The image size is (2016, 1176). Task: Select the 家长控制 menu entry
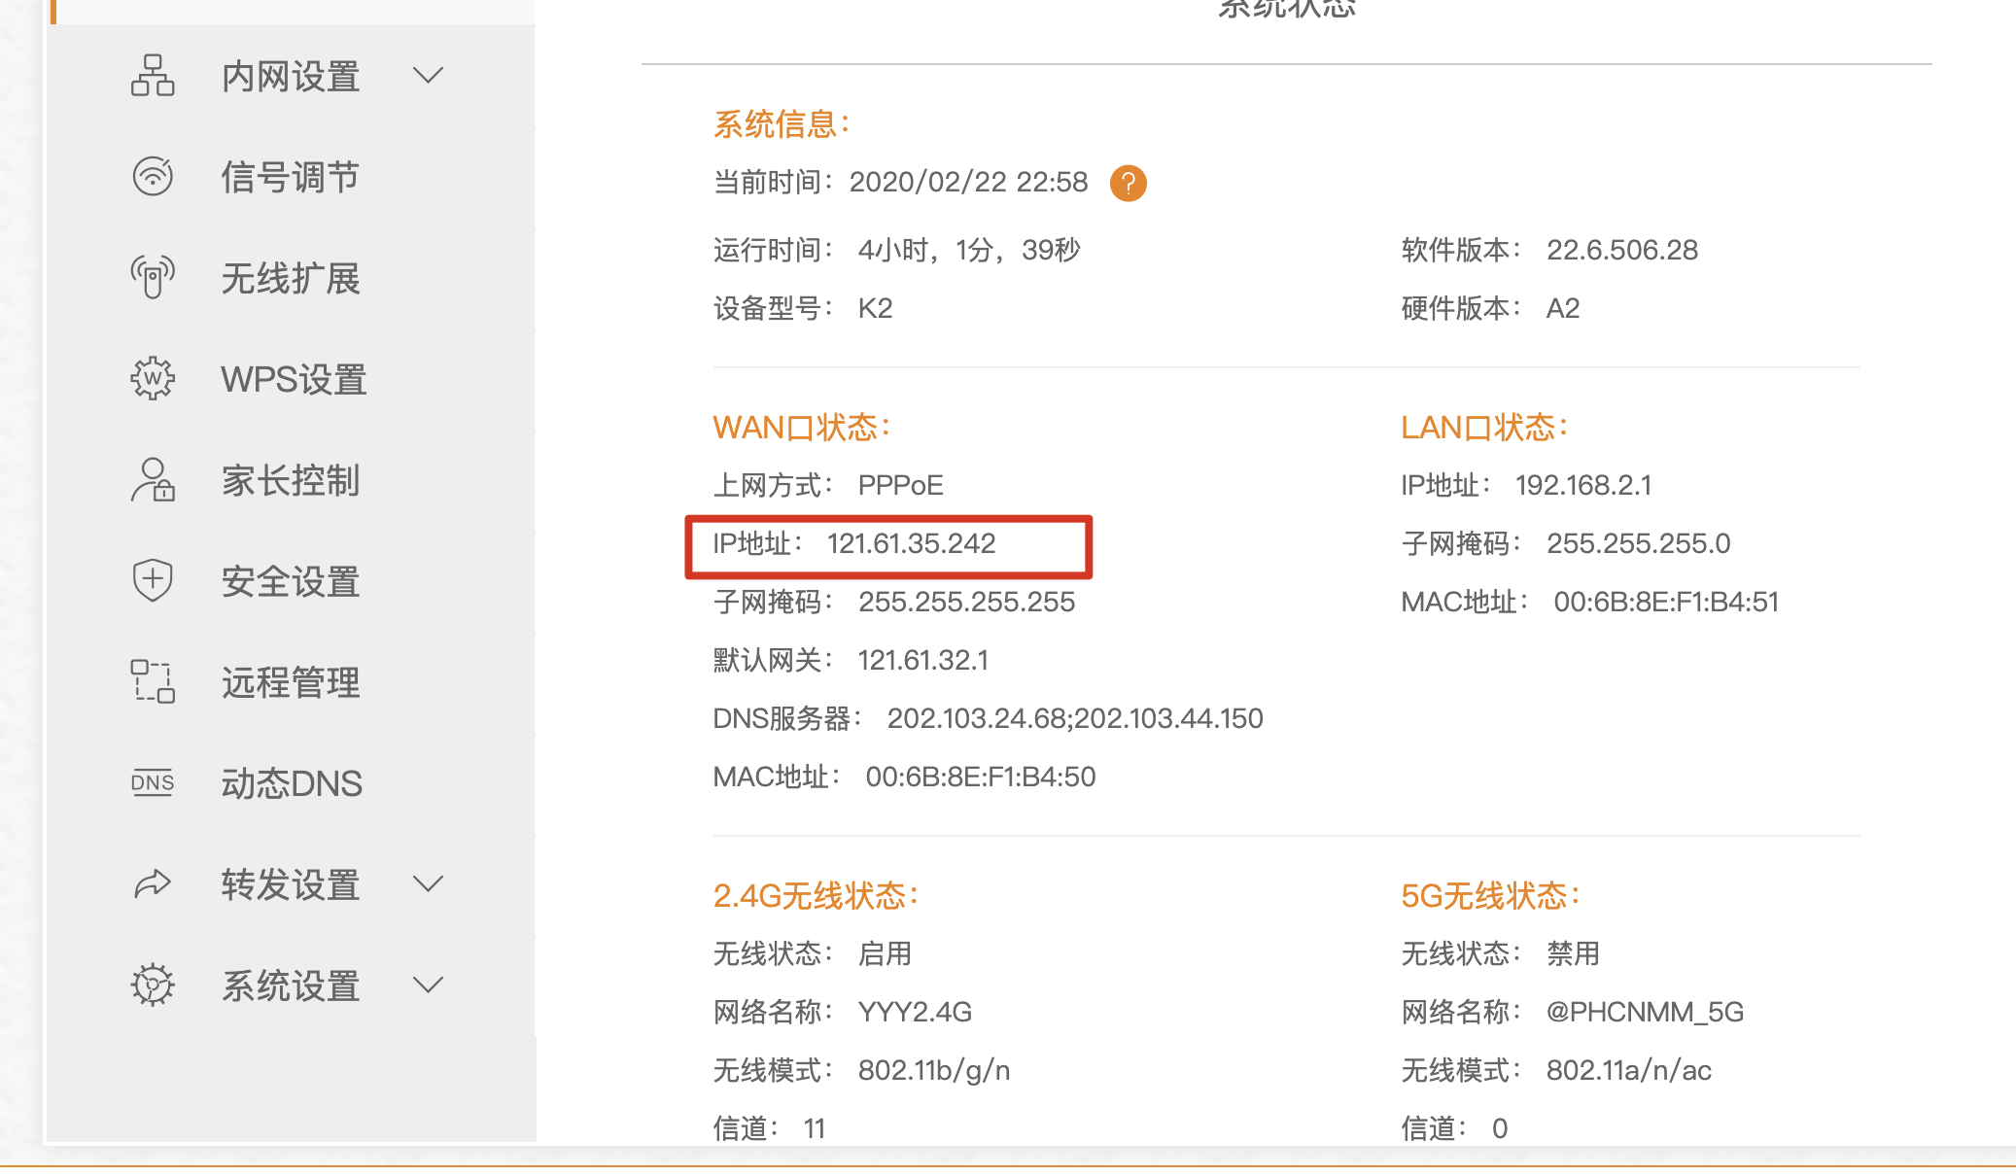tap(290, 480)
